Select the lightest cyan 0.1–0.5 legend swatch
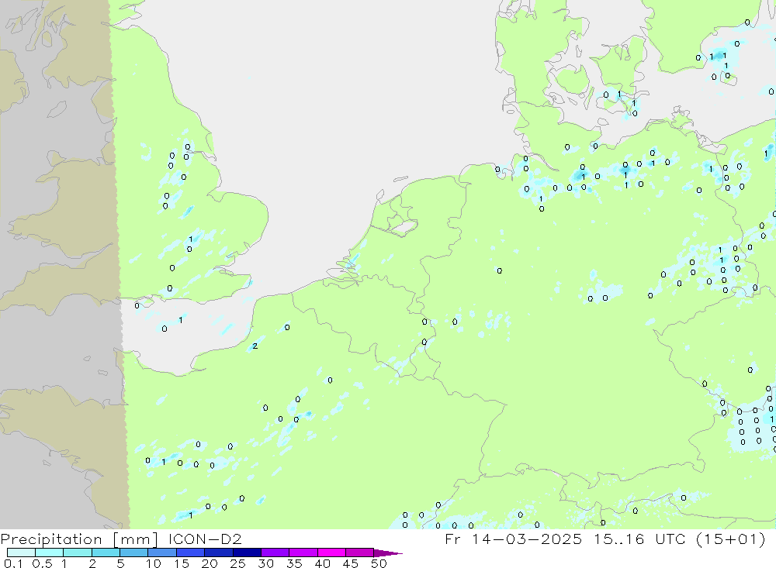This screenshot has height=568, width=776. (x=21, y=553)
